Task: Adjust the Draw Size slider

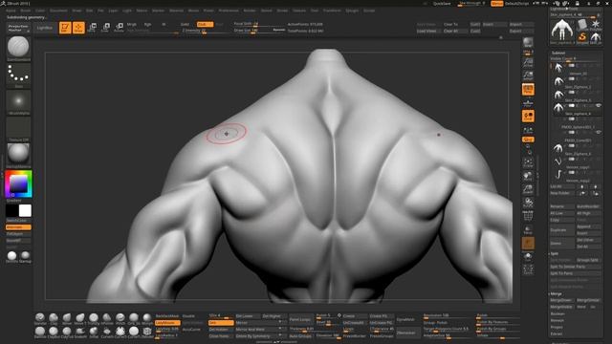Action: (257, 31)
